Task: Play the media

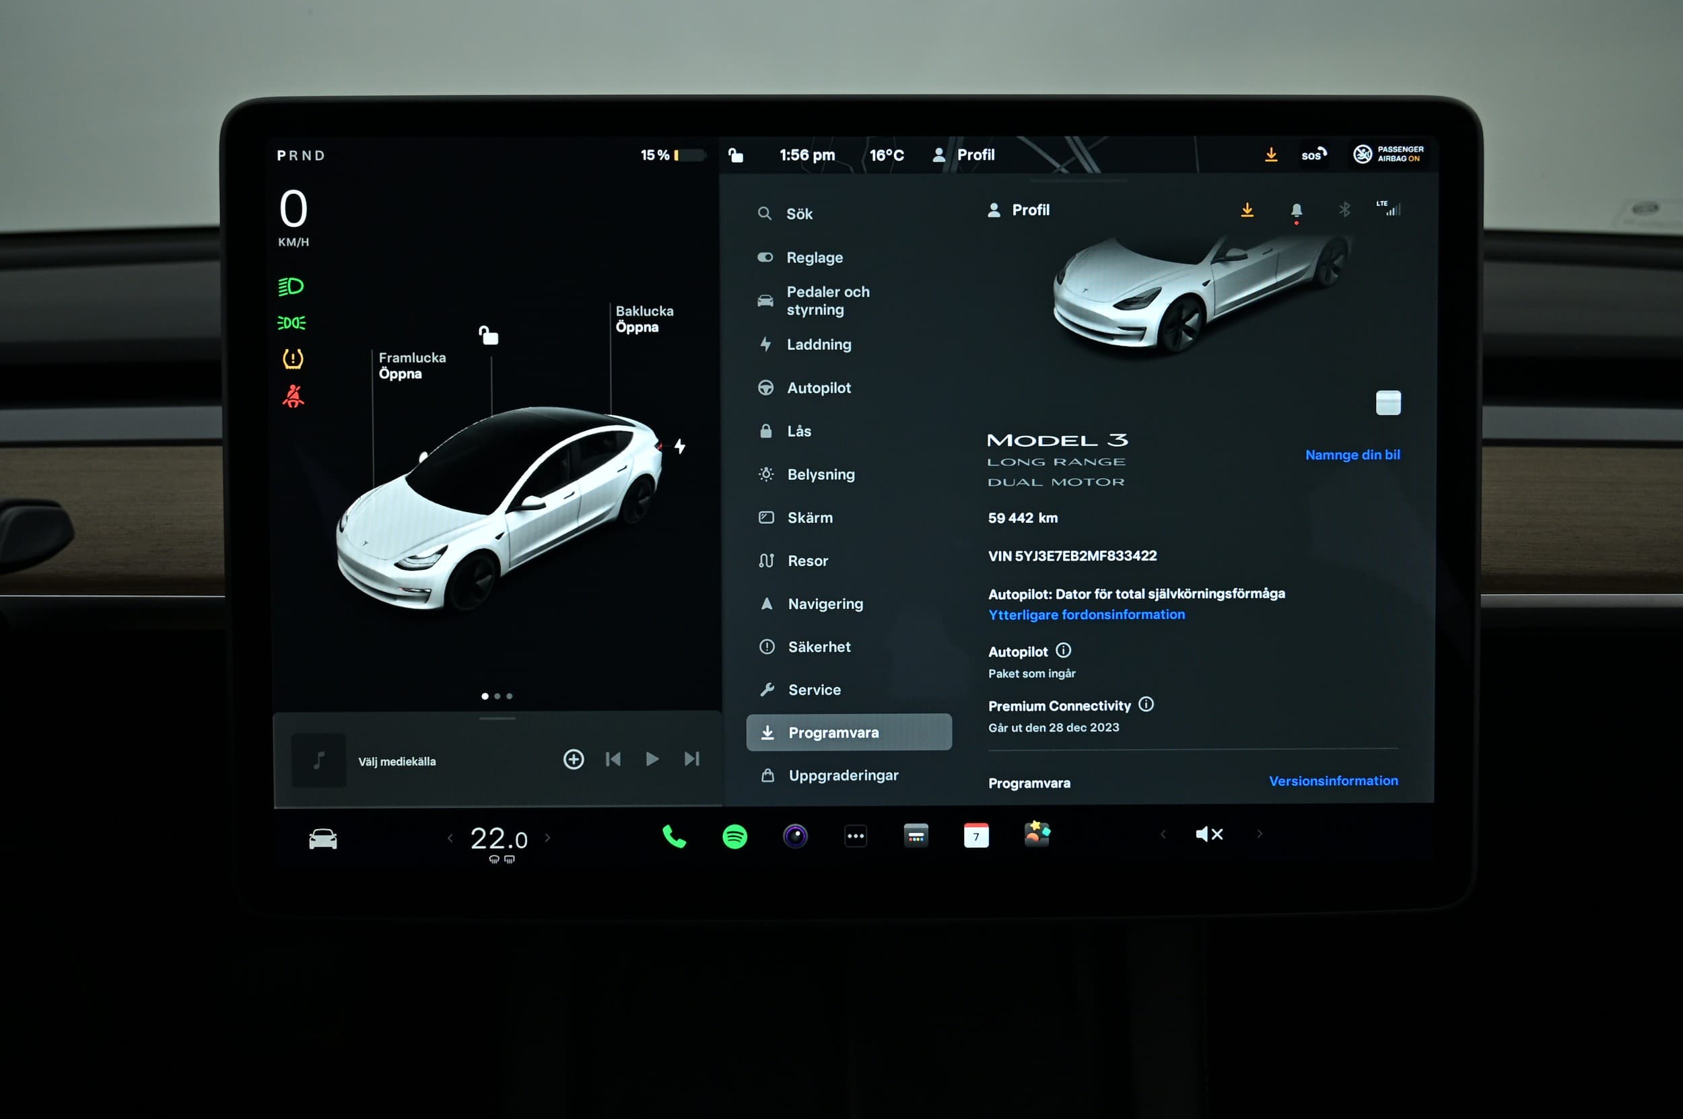Action: click(652, 758)
